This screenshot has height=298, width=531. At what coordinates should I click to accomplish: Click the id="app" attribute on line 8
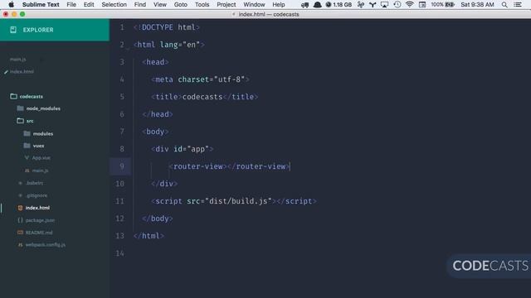pos(191,149)
